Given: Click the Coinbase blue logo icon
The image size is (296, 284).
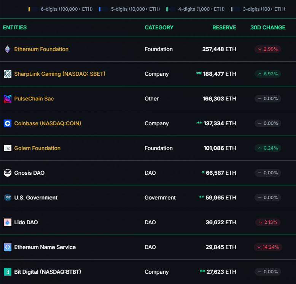Looking at the screenshot, I should [7, 123].
